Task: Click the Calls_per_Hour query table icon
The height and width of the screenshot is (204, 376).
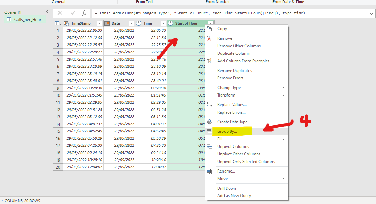Action: (x=9, y=20)
